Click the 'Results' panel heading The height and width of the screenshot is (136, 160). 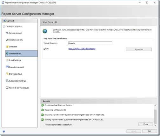coord(46,101)
